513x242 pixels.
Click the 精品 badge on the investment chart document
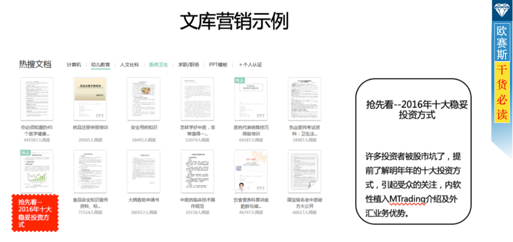click(26, 153)
